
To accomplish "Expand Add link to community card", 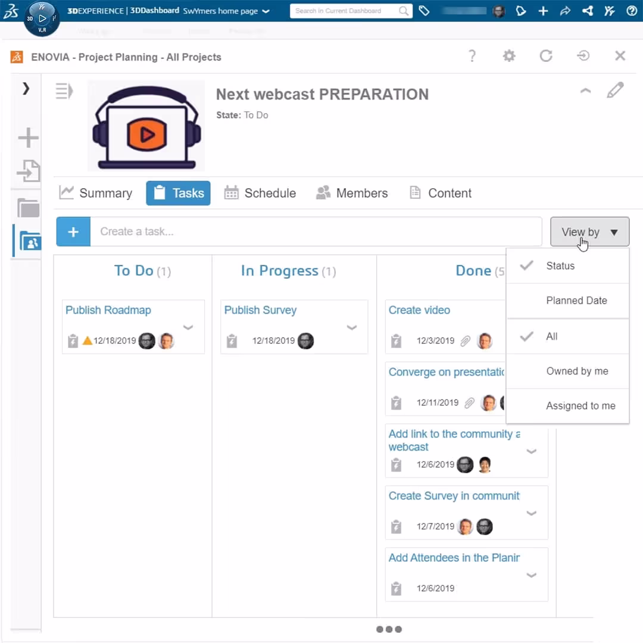I will click(x=532, y=451).
